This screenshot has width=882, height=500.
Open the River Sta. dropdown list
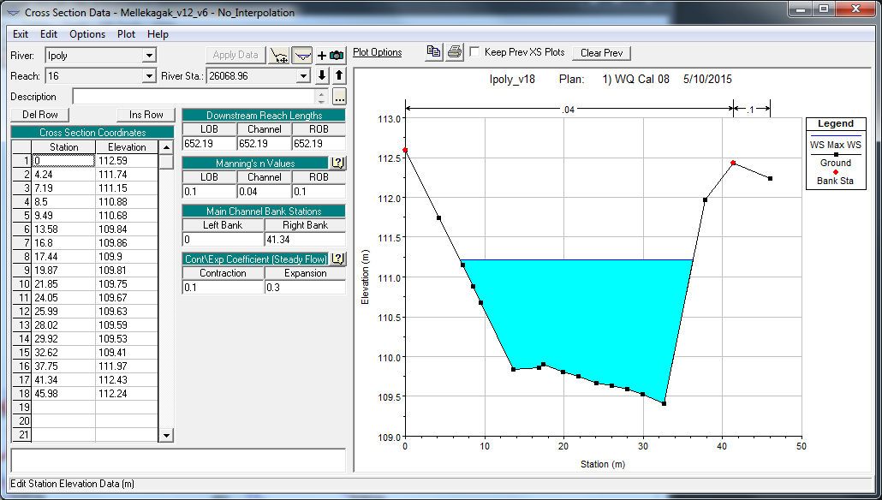pos(303,76)
